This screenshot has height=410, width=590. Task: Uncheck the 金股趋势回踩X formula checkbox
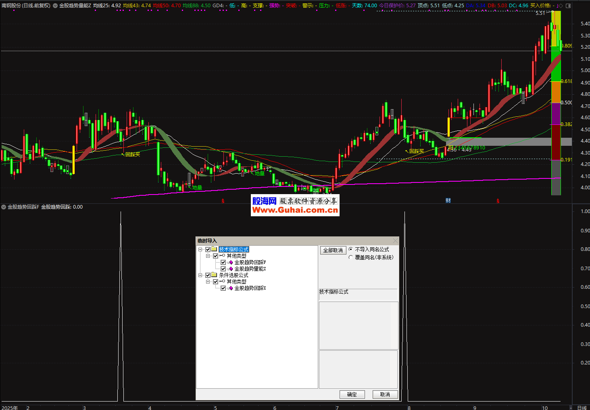point(223,288)
